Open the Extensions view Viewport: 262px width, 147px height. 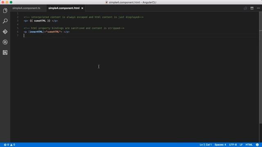[x=5, y=53]
